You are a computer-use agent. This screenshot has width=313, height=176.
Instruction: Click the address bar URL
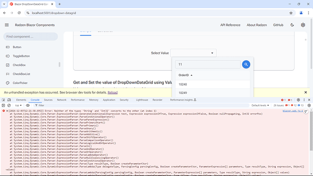click(54, 13)
